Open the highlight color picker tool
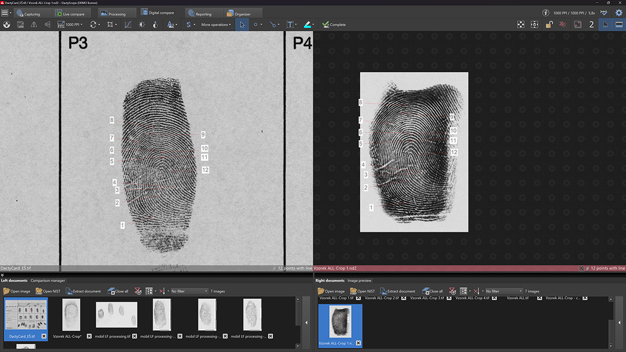This screenshot has width=626, height=352. (x=308, y=25)
